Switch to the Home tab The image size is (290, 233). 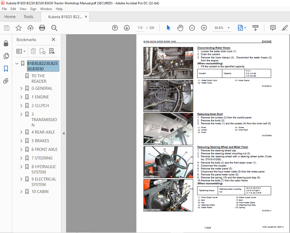coord(10,17)
